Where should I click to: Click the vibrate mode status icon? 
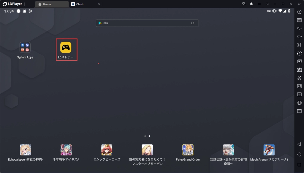pos(274,11)
